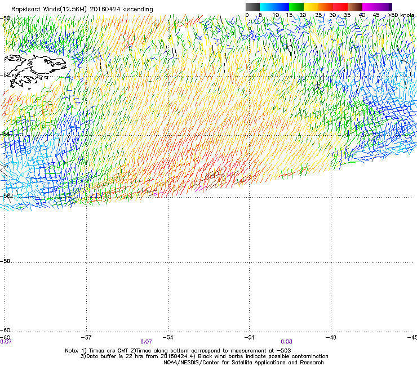The height and width of the screenshot is (366, 417).
Task: Click the '20' label under the color bar
Action: pos(303,15)
